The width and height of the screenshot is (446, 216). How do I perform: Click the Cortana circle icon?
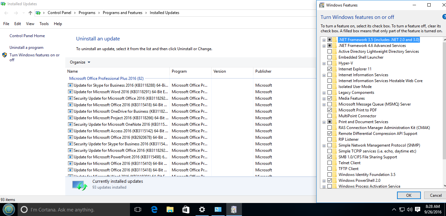coord(24,209)
